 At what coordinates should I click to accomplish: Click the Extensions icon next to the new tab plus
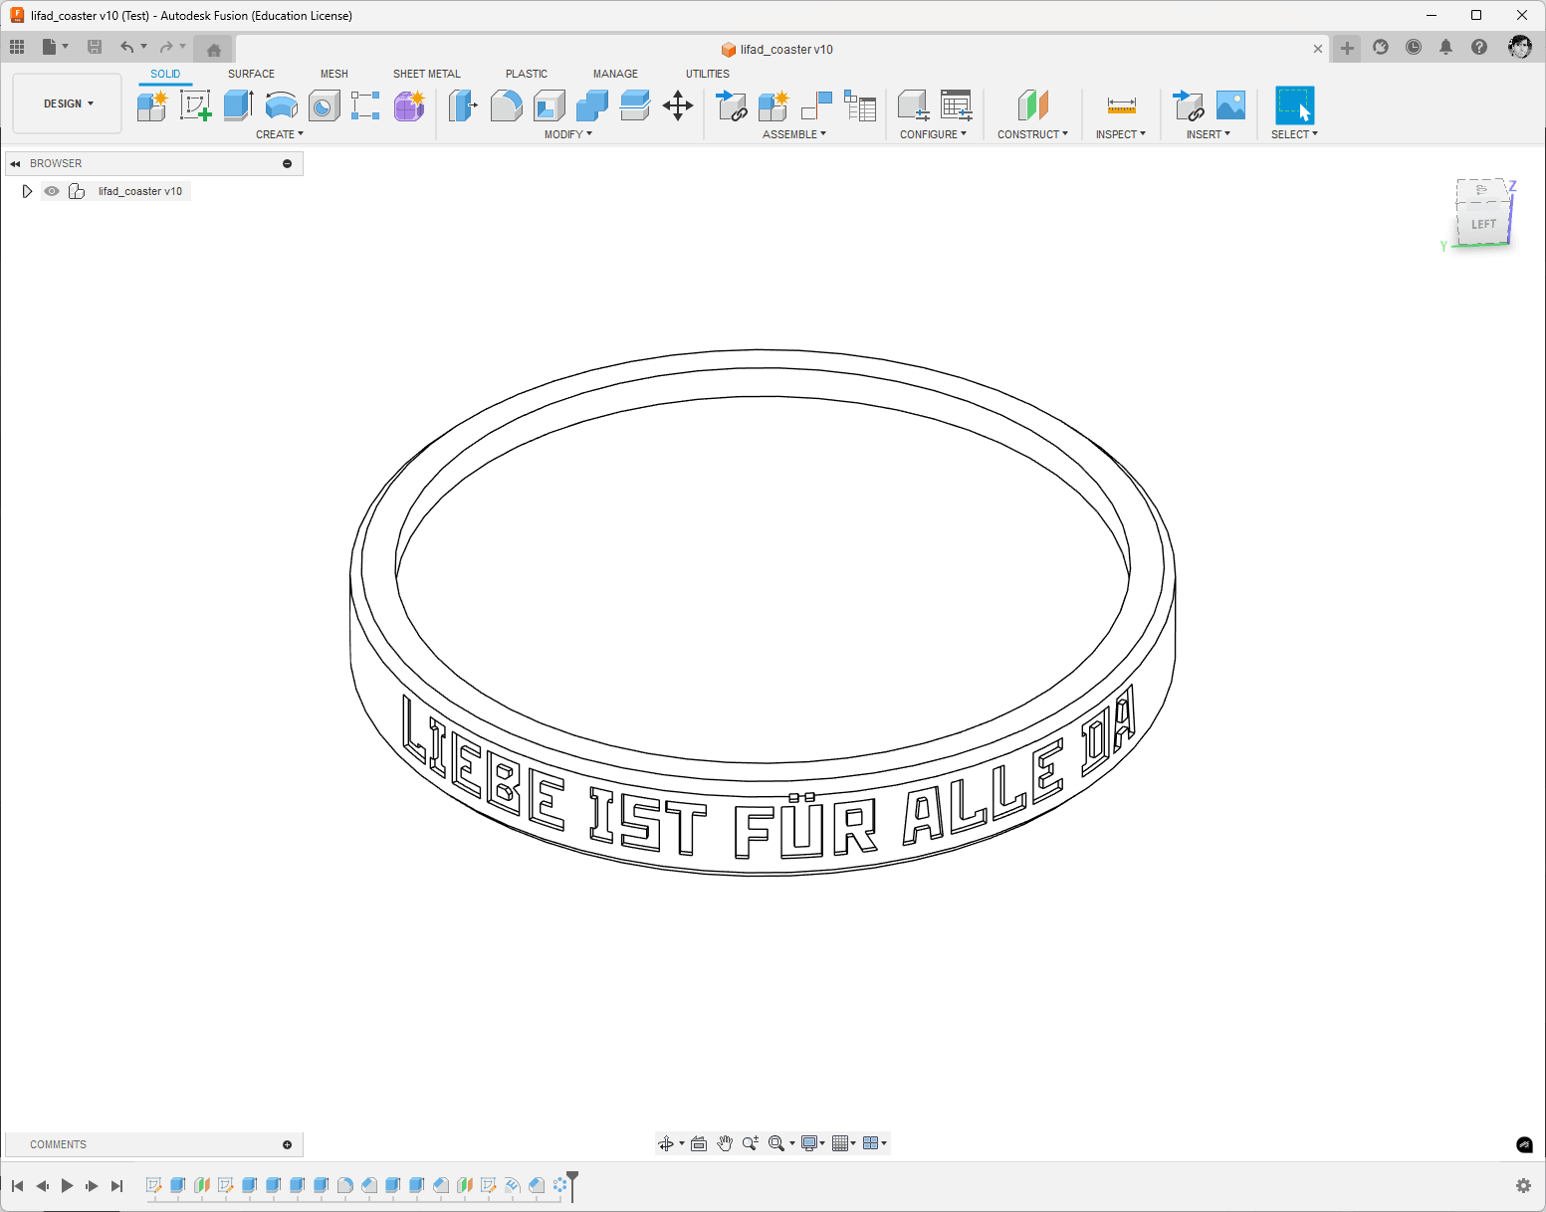pos(1381,47)
